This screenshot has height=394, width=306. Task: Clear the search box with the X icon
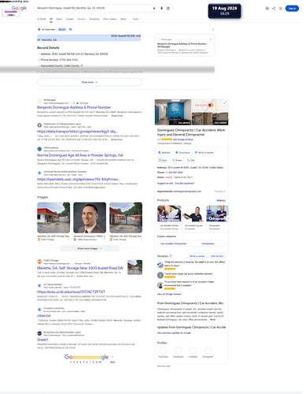[x=154, y=9]
